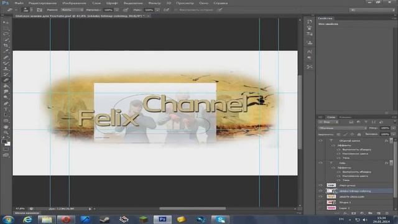The width and height of the screenshot is (398, 224).
Task: Select the Eyedropper tool
Action: (6, 51)
